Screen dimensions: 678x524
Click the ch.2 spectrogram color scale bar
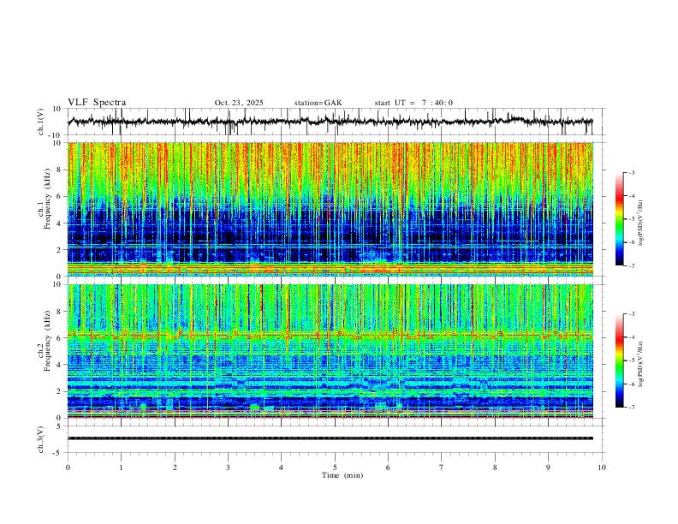tap(619, 360)
